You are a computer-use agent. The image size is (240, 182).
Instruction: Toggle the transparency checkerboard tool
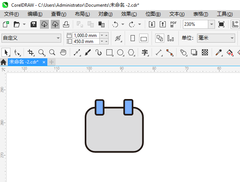[x=205, y=52]
